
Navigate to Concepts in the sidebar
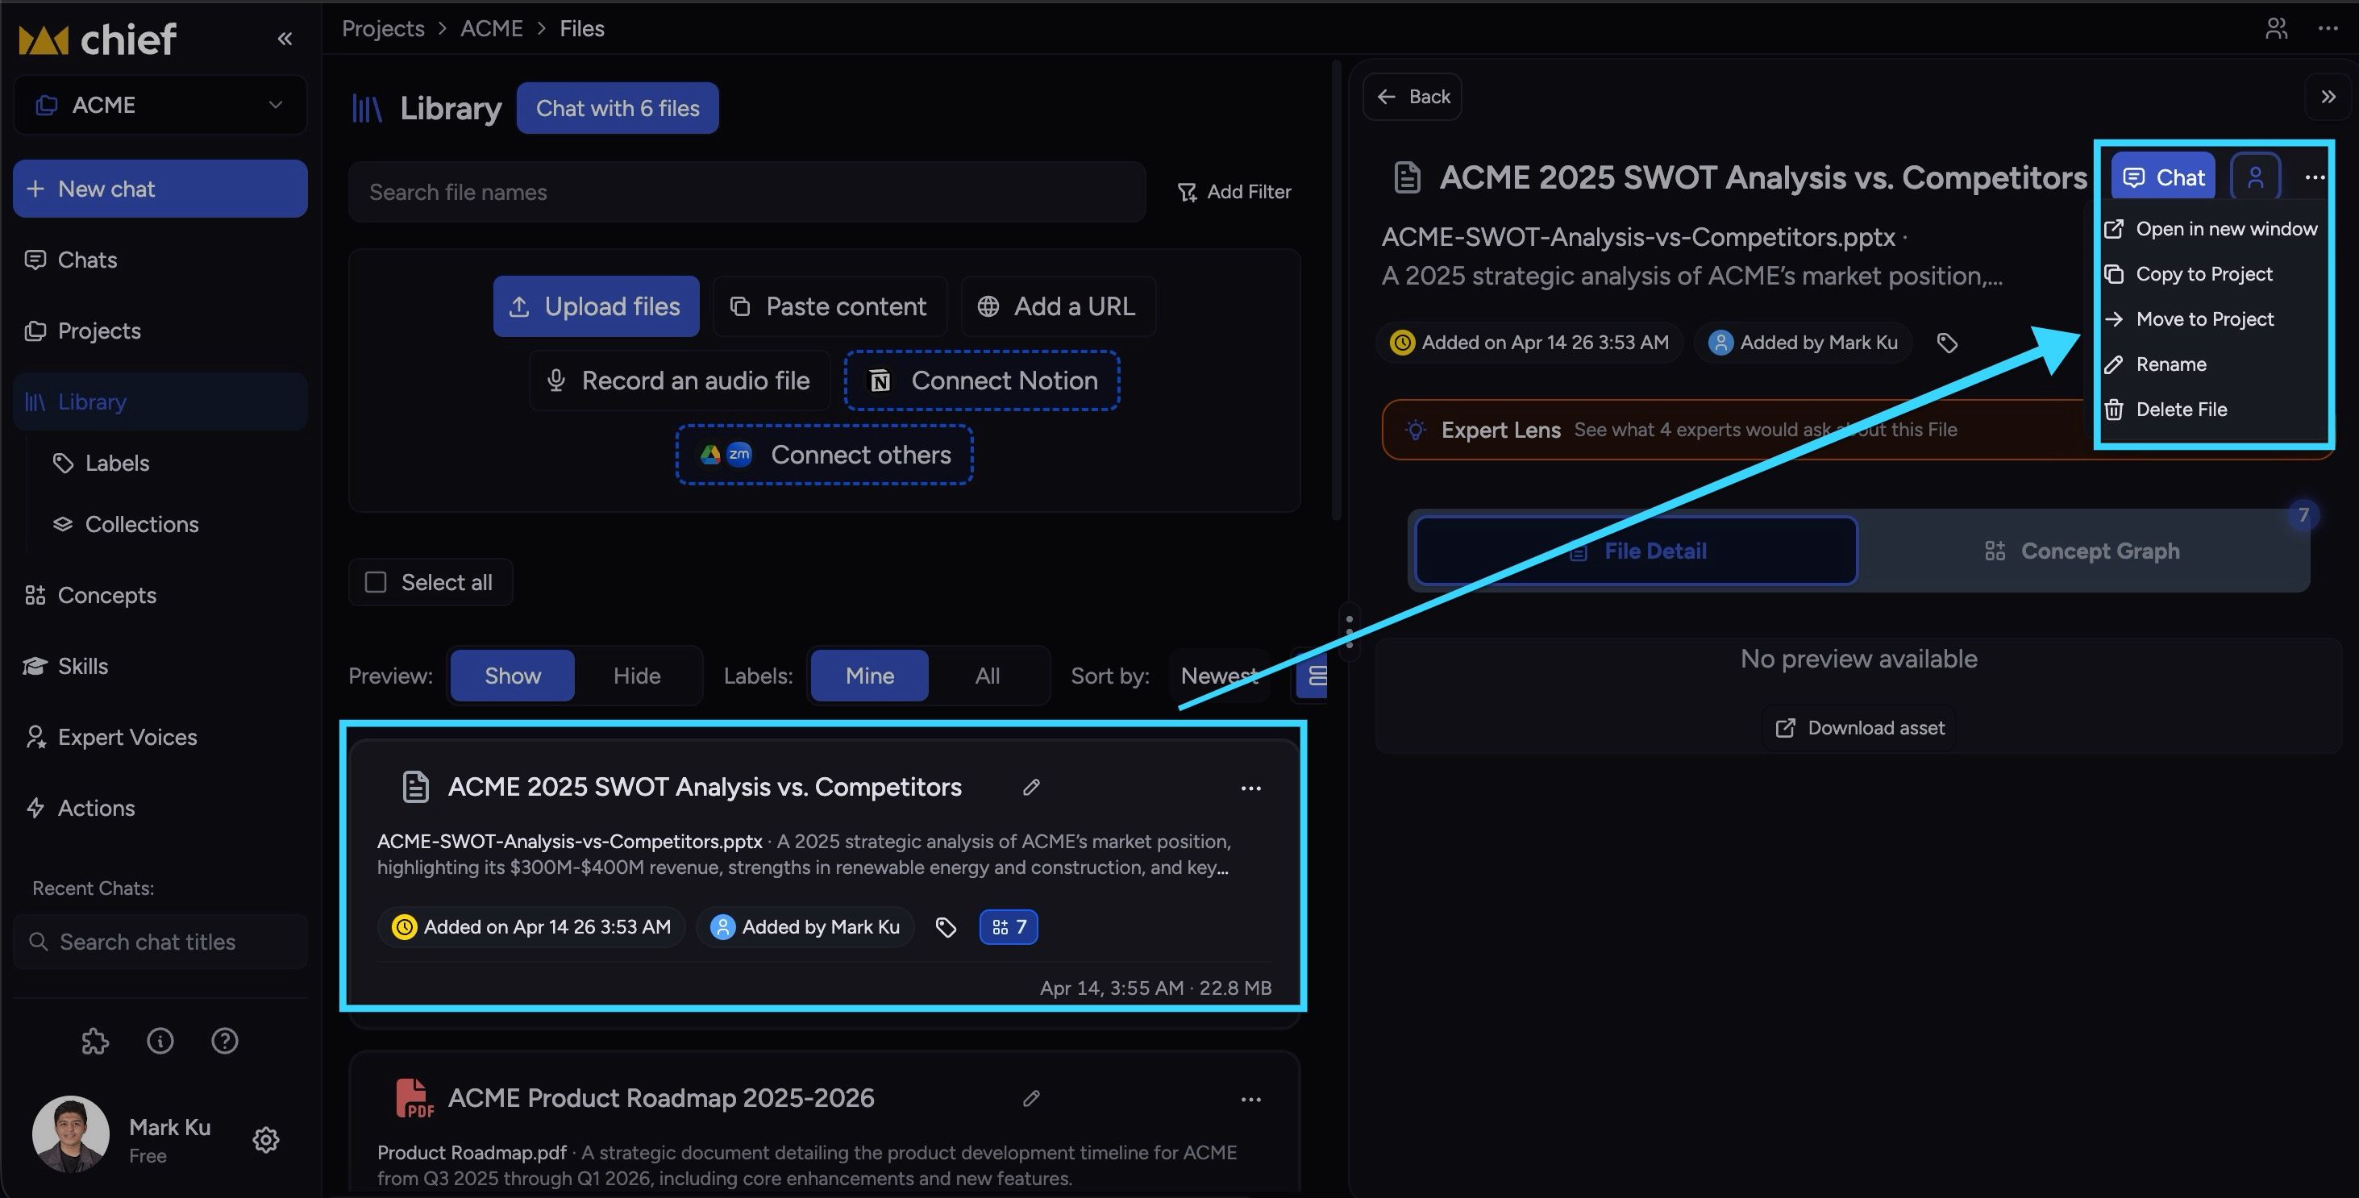tap(160, 595)
